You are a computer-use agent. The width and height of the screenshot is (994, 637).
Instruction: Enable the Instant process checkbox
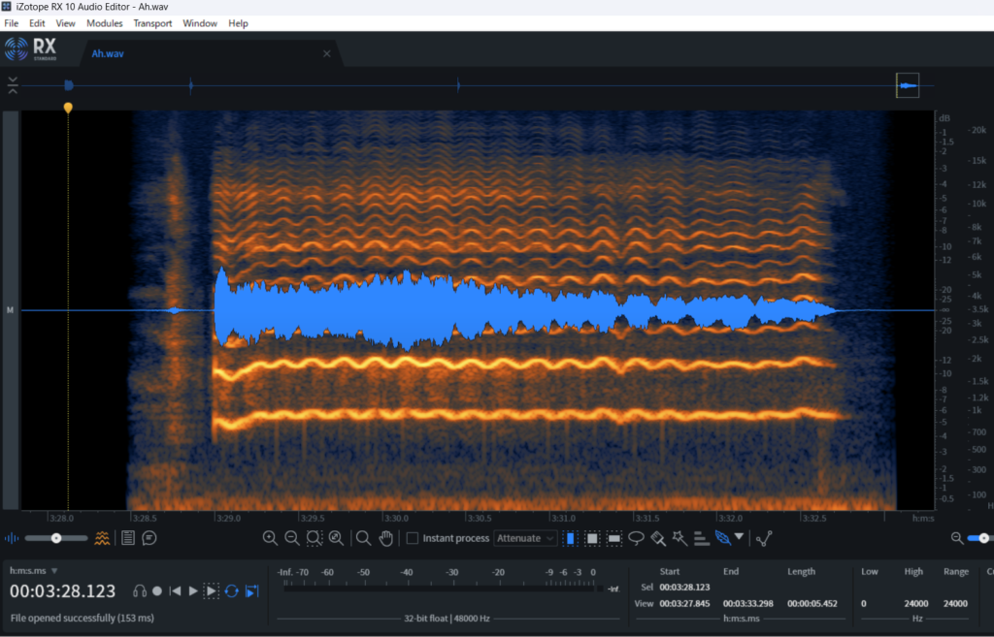coord(413,538)
